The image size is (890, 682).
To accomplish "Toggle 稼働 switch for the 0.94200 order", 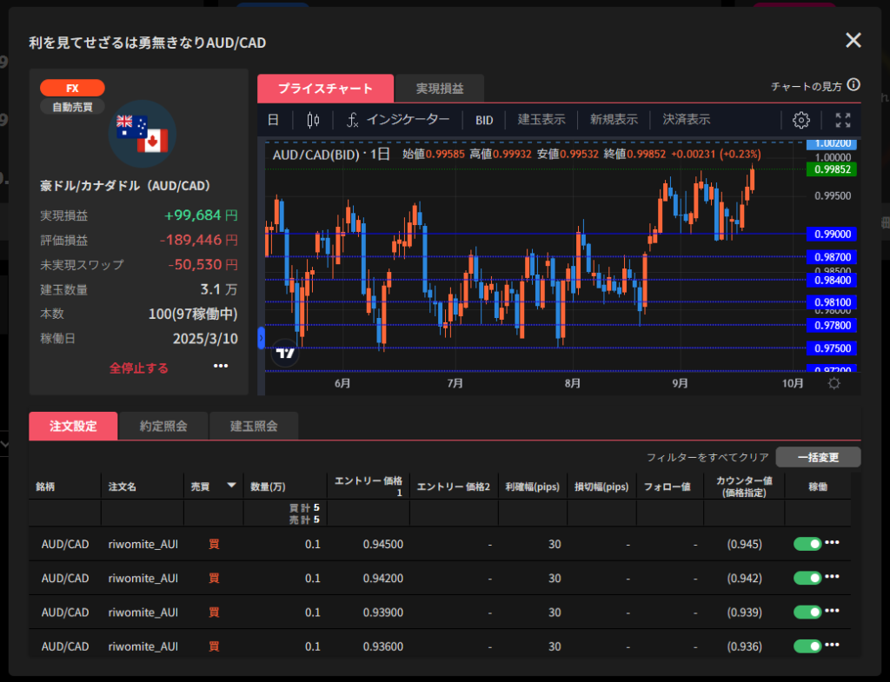I will click(x=807, y=578).
